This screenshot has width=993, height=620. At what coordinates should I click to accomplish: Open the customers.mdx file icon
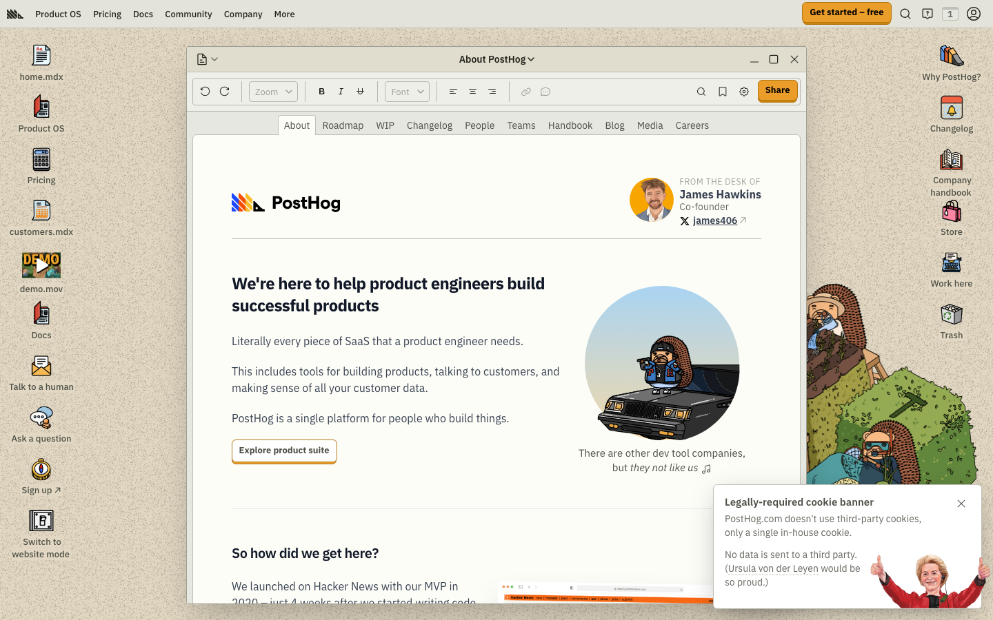41,211
